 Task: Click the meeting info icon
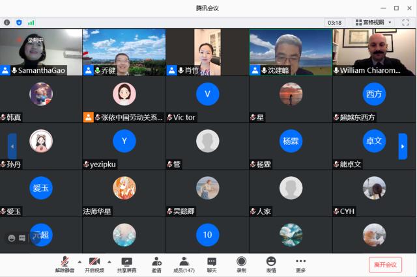tap(7, 22)
